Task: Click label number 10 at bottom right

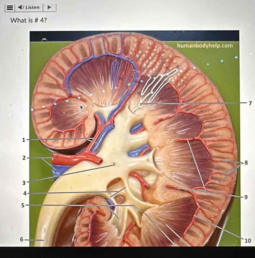Action: click(248, 240)
